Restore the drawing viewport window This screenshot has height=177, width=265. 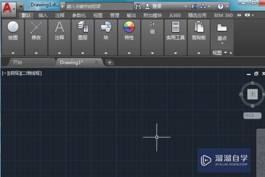click(x=256, y=74)
